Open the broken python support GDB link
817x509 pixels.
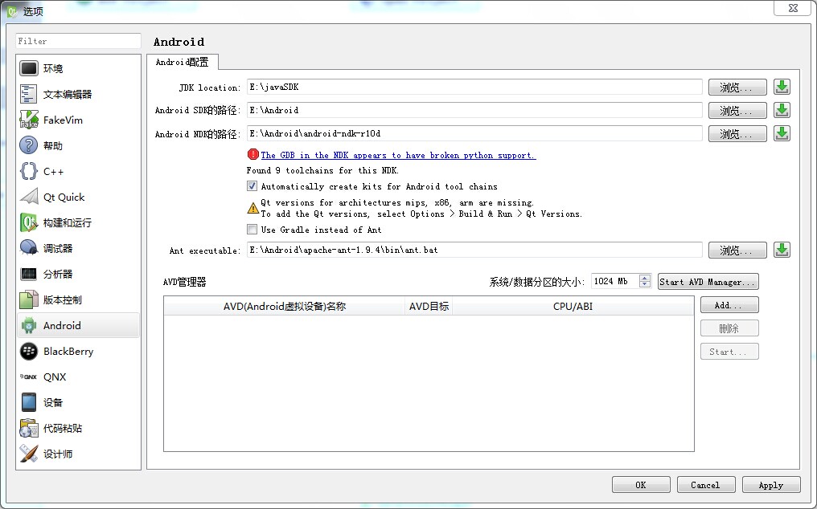click(398, 155)
